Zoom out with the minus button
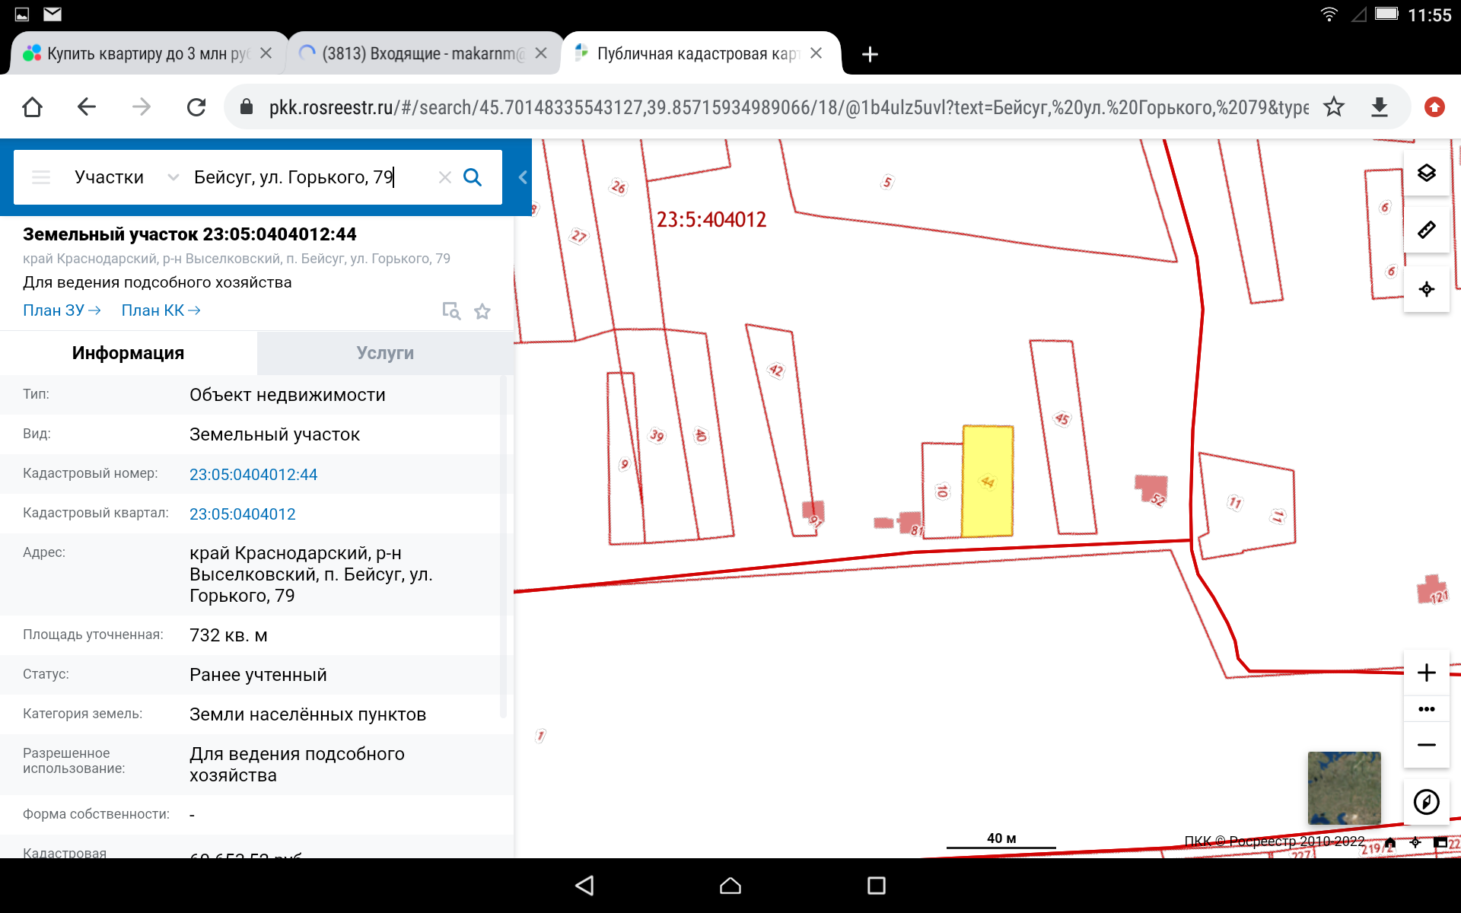Screen dimensions: 1461x913 (x=1426, y=745)
